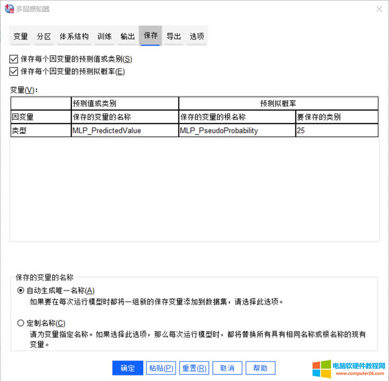Choose the 定制名称 radio option

21,323
